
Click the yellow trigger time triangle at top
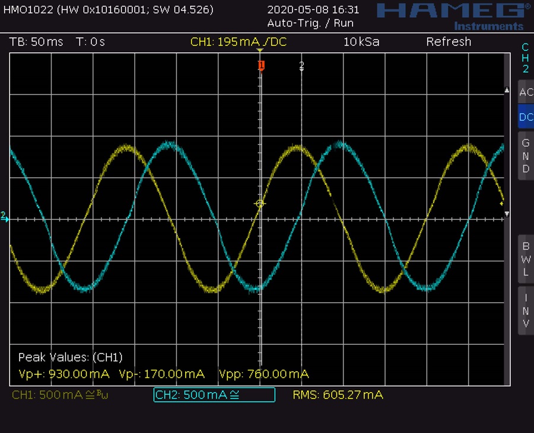260,52
